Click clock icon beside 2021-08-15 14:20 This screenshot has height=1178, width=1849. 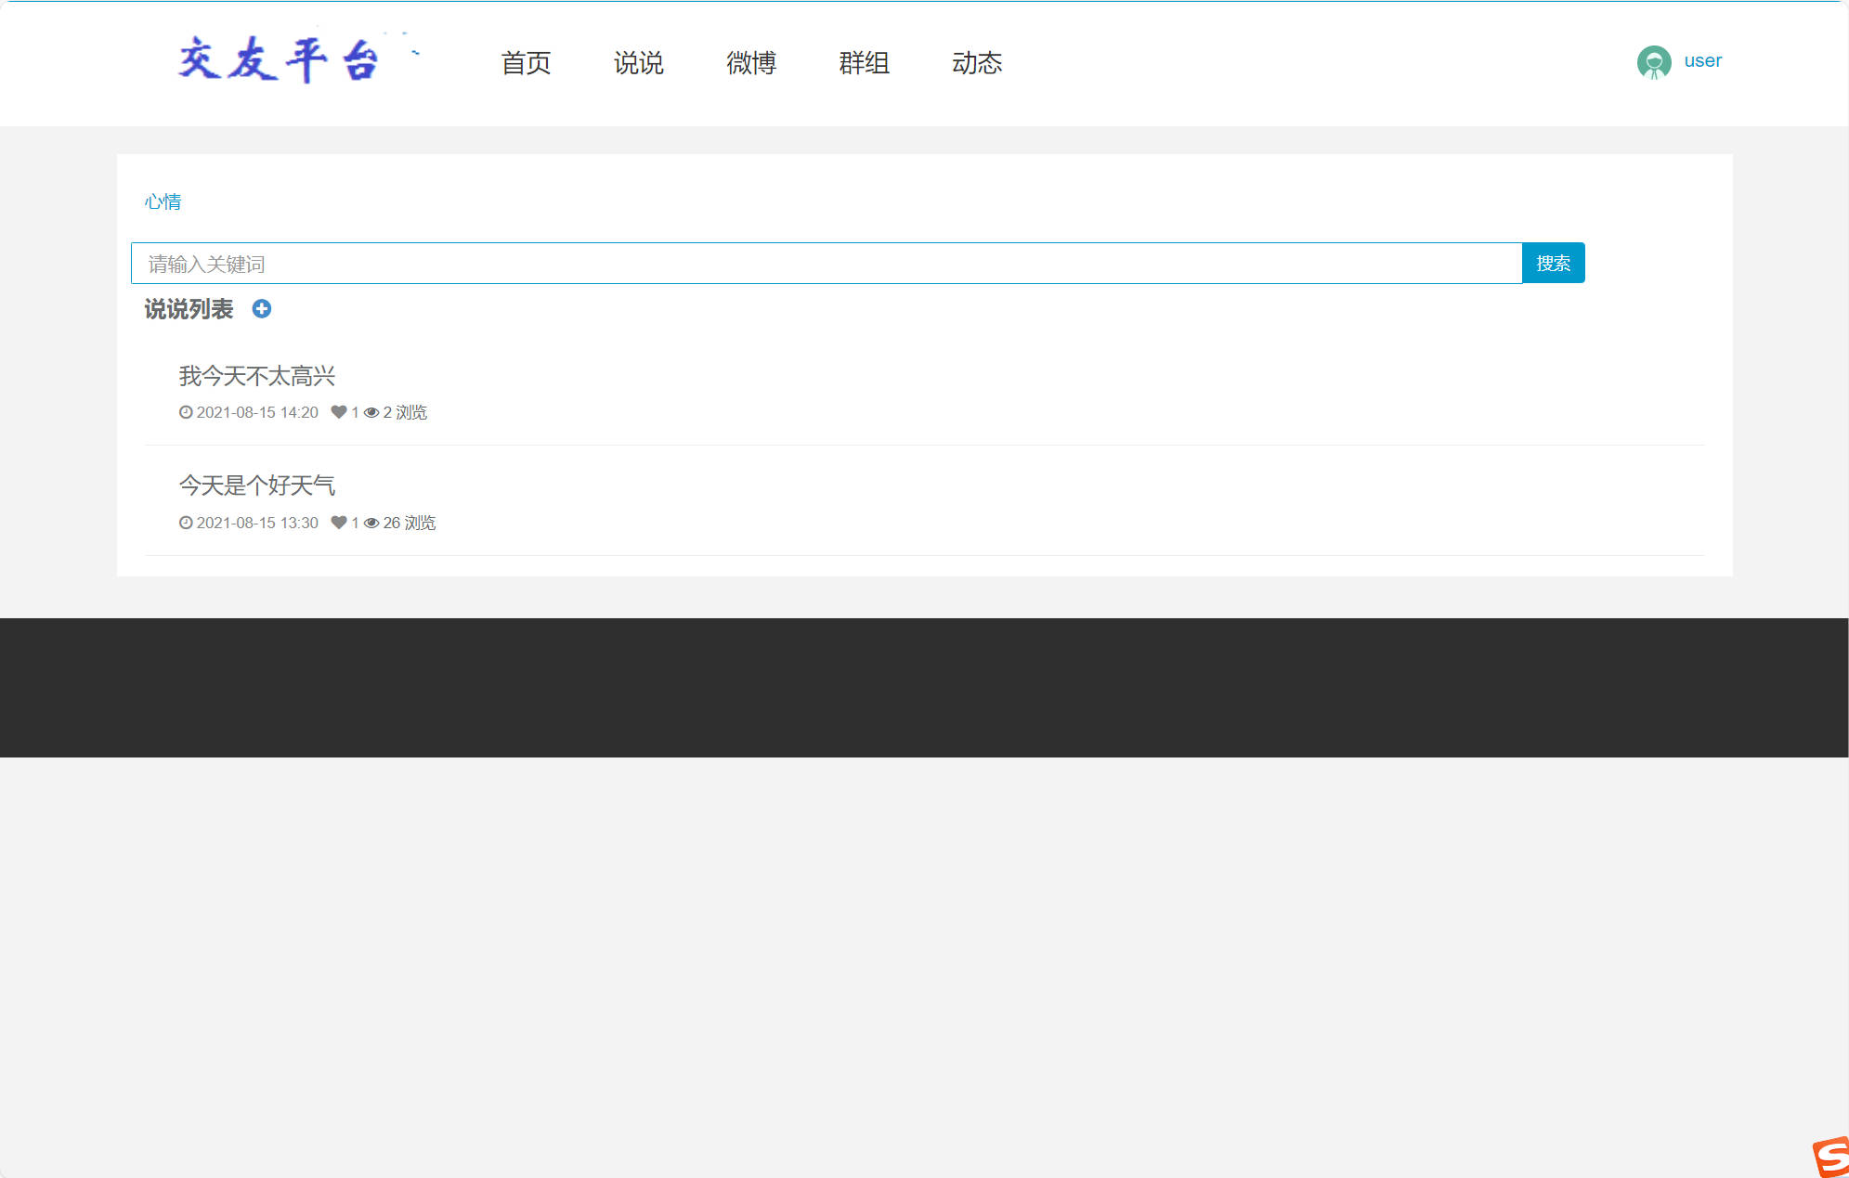(186, 412)
